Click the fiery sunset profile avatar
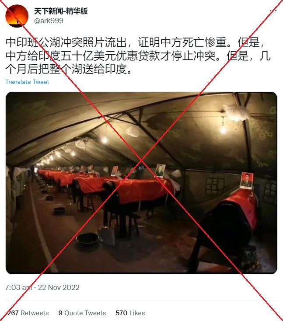 coord(17,16)
